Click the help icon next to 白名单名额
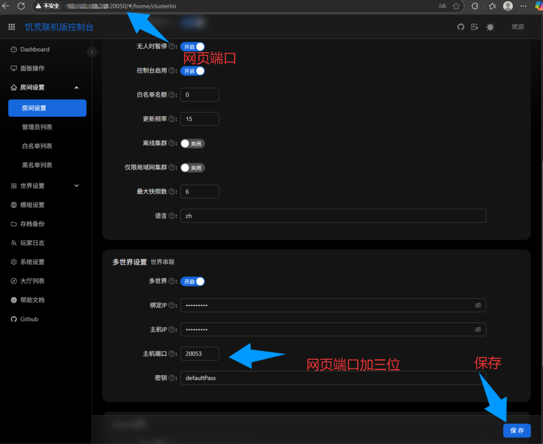Screen dimensions: 543x444 (x=172, y=95)
